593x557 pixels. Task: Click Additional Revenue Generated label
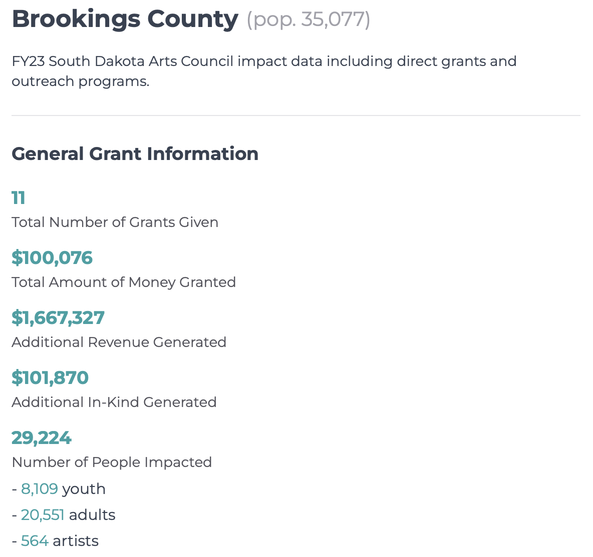tap(119, 342)
